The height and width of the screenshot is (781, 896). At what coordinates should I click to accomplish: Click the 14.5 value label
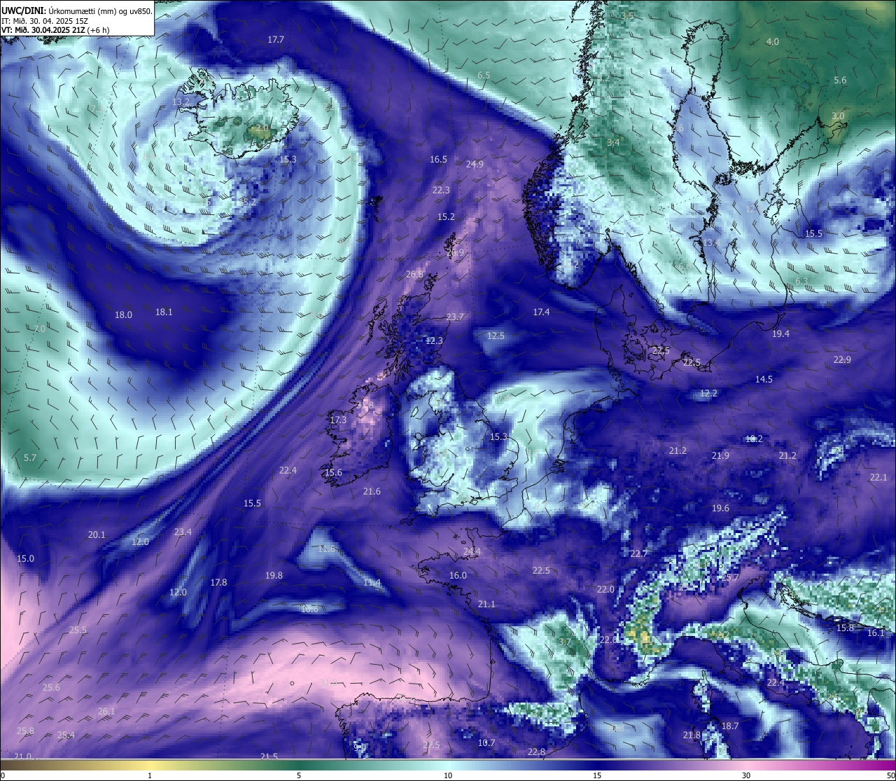(764, 380)
